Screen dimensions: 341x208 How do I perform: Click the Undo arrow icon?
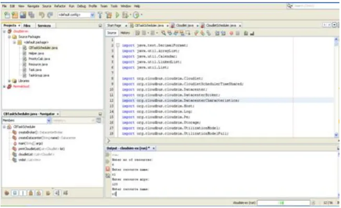click(42, 15)
